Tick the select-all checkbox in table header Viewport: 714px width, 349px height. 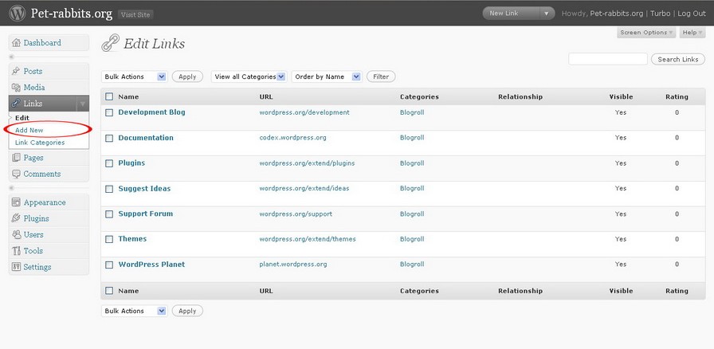109,96
